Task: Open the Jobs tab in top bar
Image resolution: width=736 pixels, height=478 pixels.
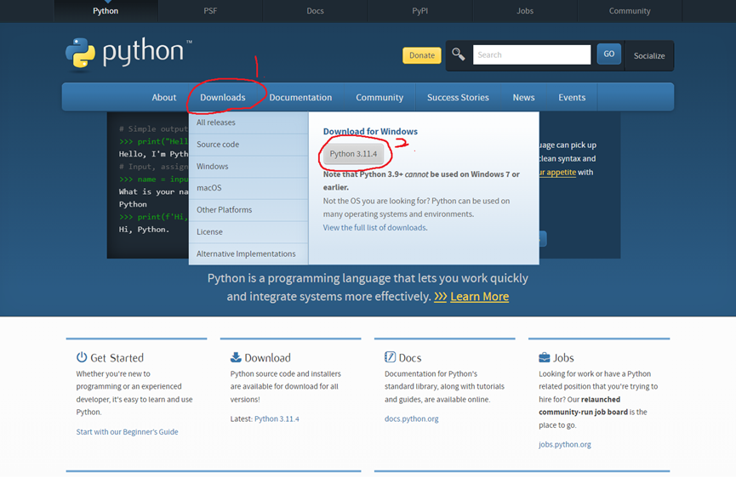Action: click(525, 11)
